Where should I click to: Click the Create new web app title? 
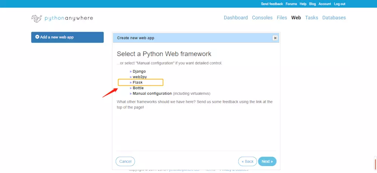[136, 38]
